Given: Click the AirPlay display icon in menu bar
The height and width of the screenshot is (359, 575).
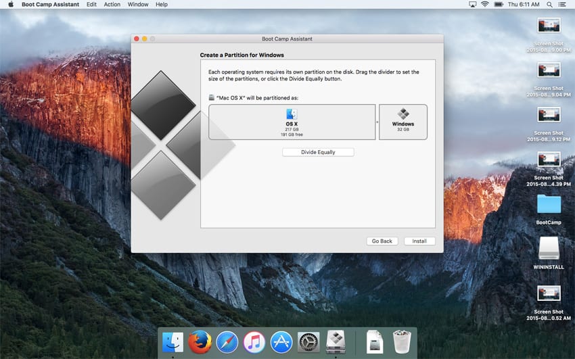Looking at the screenshot, I should coord(473,5).
